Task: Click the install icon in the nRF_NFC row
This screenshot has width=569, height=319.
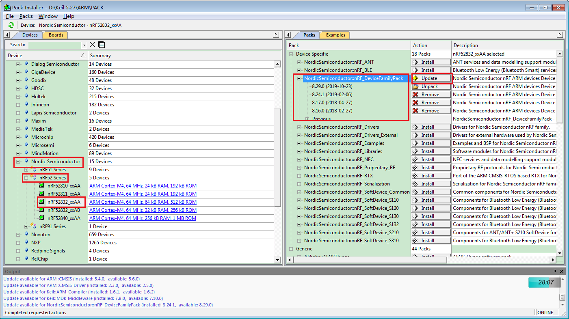Action: click(x=415, y=159)
